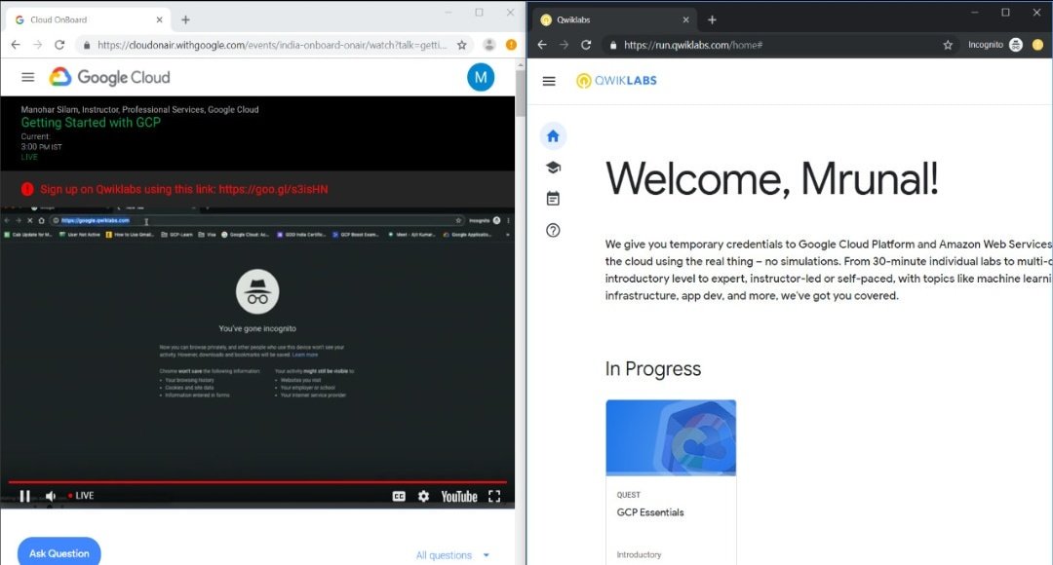This screenshot has width=1053, height=565.
Task: Click the Cloud OnBoard page scrollbar
Action: [x=520, y=94]
